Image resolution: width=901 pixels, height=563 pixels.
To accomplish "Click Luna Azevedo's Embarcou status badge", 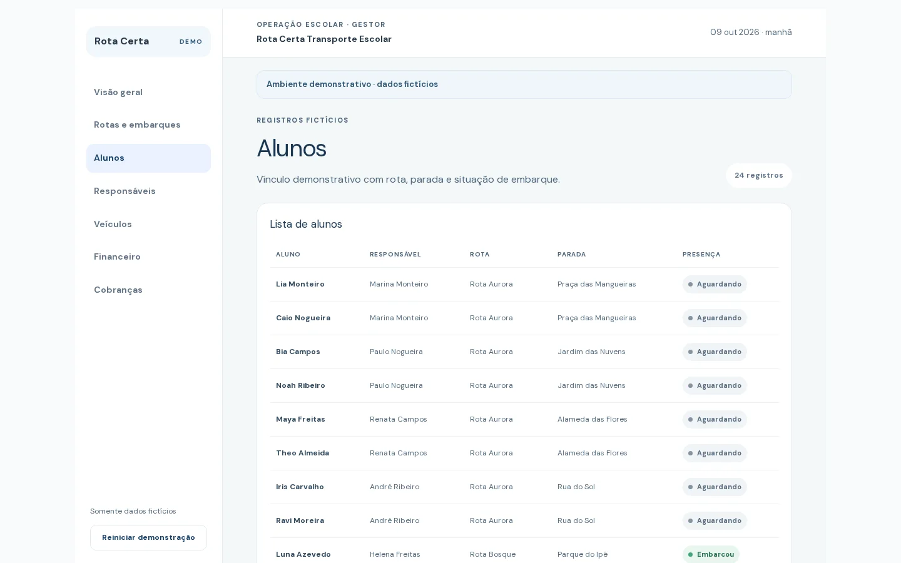I will pyautogui.click(x=711, y=554).
